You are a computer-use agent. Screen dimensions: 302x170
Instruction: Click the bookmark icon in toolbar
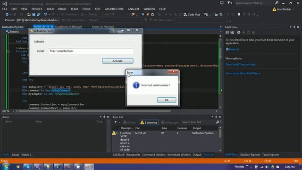coord(239,15)
